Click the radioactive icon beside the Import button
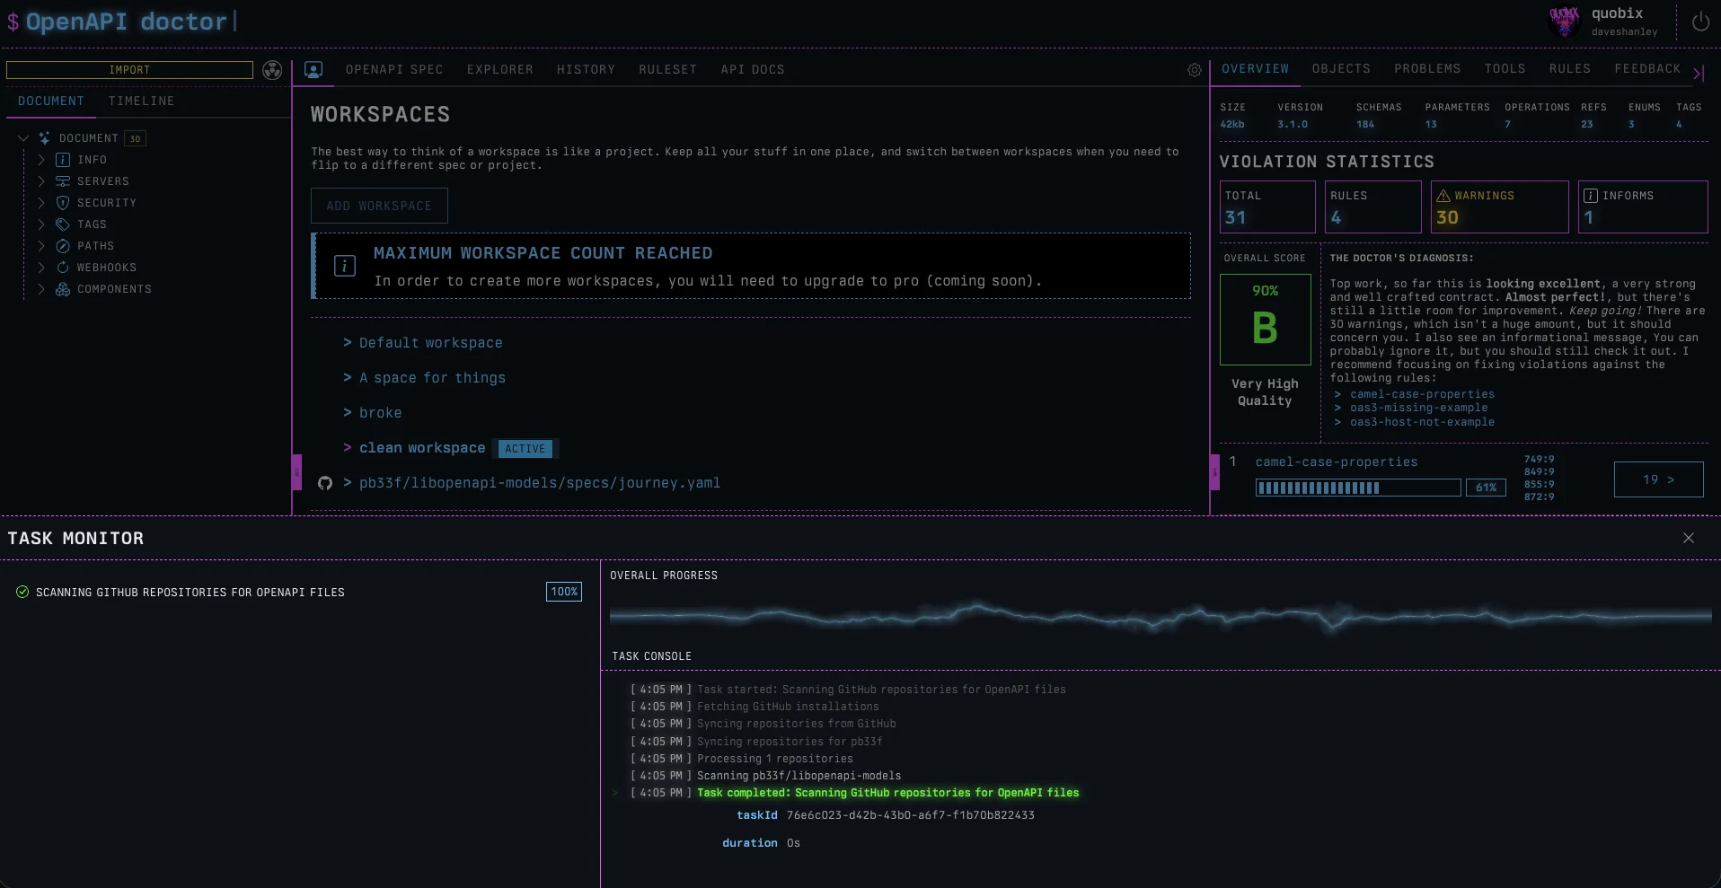 [272, 70]
